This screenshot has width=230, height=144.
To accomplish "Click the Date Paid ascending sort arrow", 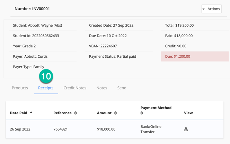I will [x=31, y=113].
